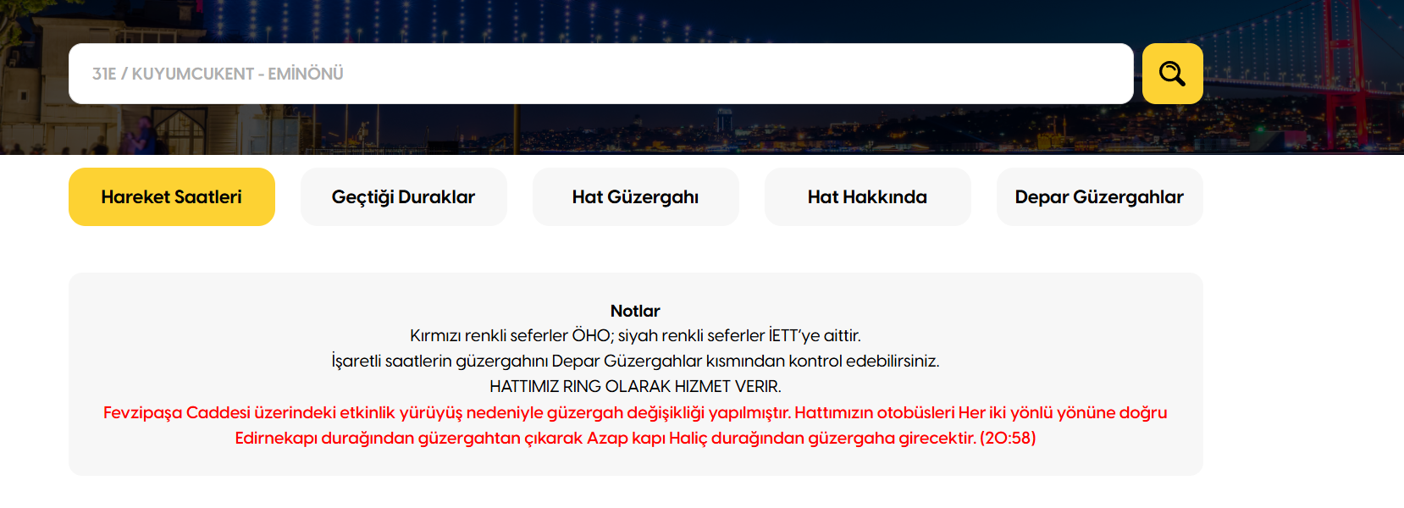Click the (20:58) timestamp in the red notice
The height and width of the screenshot is (508, 1404).
pyautogui.click(x=1008, y=439)
